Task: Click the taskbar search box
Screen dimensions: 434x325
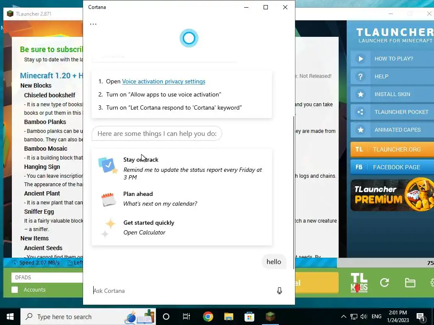Action: coord(88,317)
